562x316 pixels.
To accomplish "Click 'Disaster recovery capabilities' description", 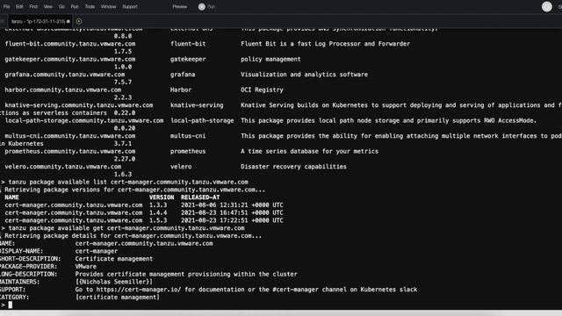I will pyautogui.click(x=293, y=167).
